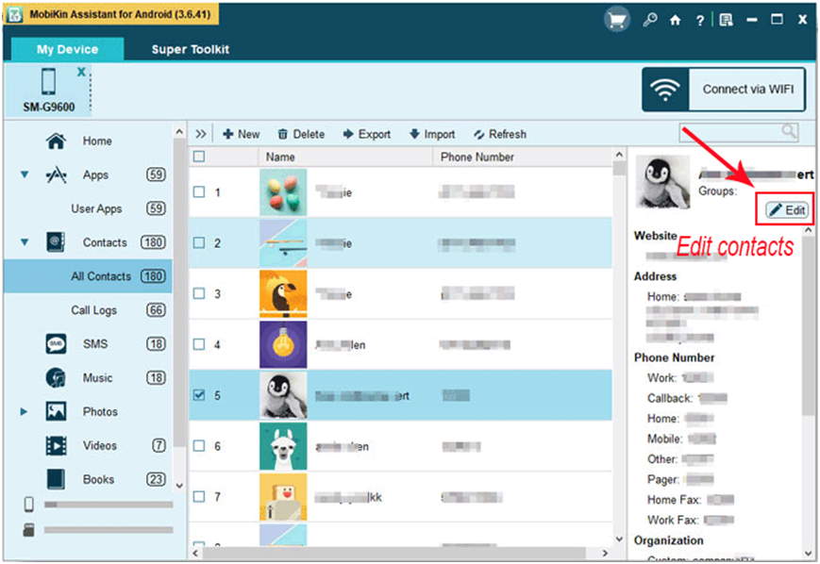
Task: Switch to the Super Toolkit tab
Action: (x=190, y=49)
